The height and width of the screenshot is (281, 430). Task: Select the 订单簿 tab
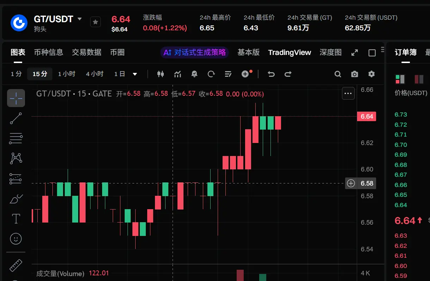pos(406,52)
